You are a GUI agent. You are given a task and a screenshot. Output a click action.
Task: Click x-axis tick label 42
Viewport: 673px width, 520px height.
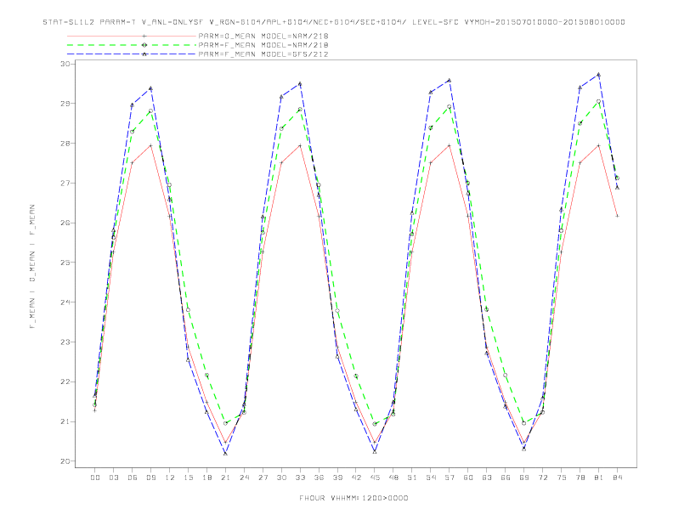pyautogui.click(x=356, y=478)
